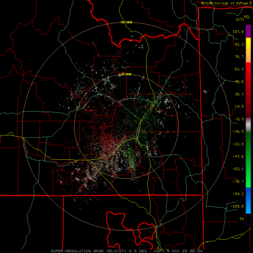Screen dimensions: 253x253
Task: Click the yellow-orange segment of the color bar
Action: [x=248, y=50]
